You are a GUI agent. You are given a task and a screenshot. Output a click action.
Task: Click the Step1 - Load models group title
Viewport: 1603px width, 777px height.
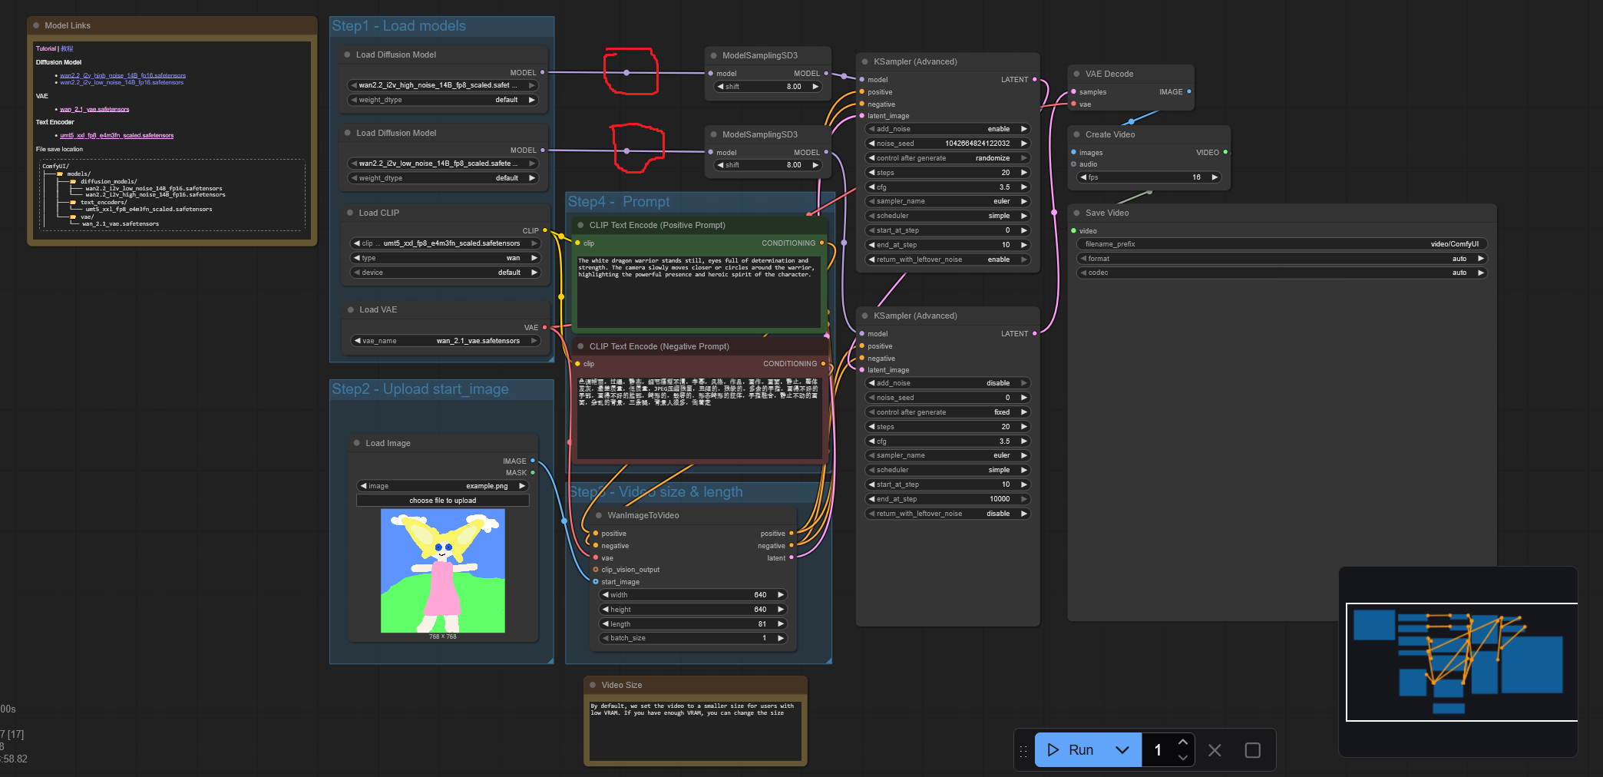point(398,26)
